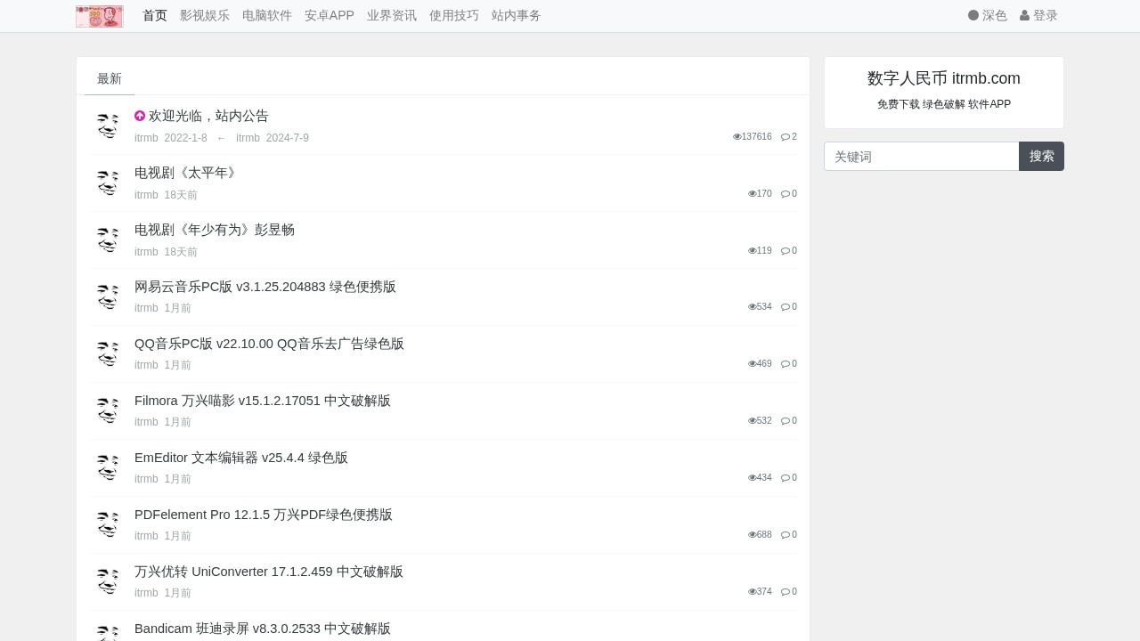Click eye icon on PDFelement Pro row
This screenshot has width=1140, height=641.
753,535
